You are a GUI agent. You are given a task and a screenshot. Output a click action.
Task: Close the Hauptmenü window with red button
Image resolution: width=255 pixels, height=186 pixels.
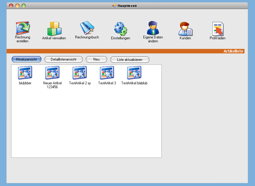11,6
